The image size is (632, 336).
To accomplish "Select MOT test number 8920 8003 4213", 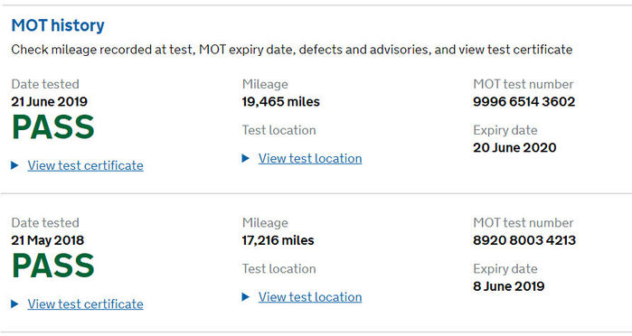I will pos(524,240).
